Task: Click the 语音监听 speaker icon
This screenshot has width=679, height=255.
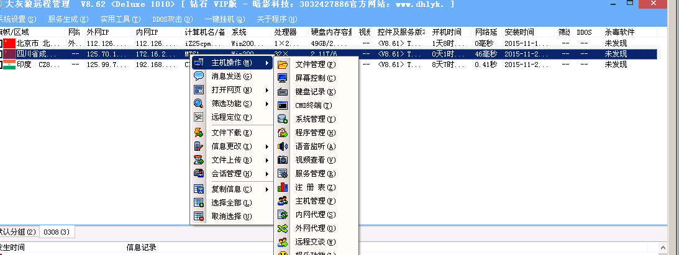Action: 282,146
